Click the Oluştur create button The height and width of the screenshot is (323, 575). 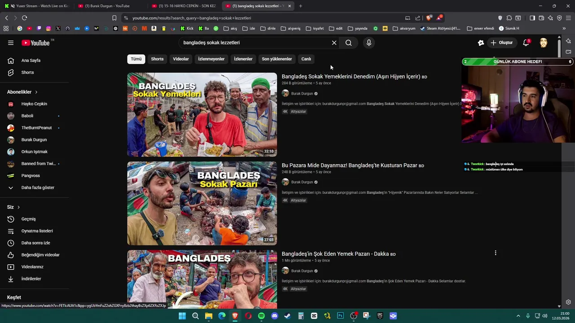tap(502, 43)
